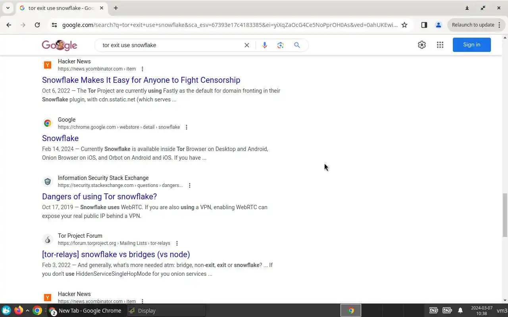Close the 'tor exit use snowflake' tab

[102, 8]
